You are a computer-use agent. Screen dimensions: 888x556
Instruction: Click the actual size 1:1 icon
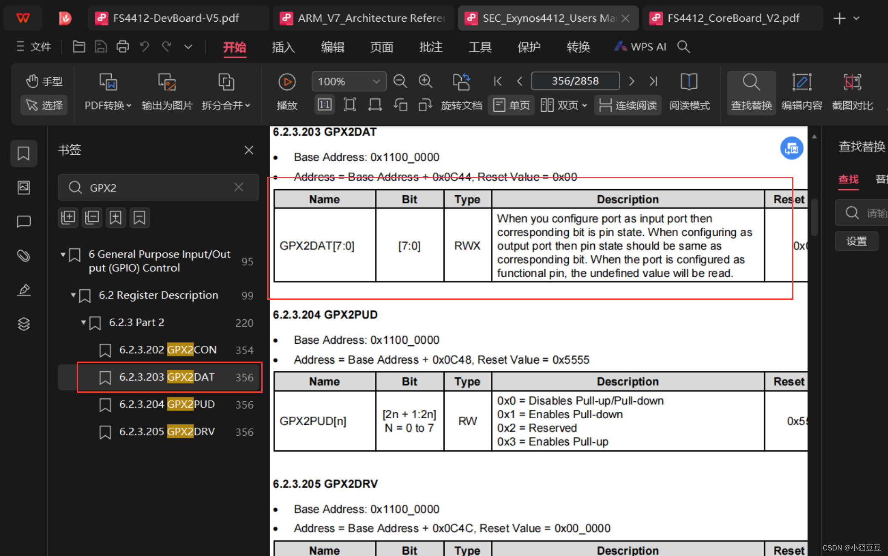click(325, 105)
